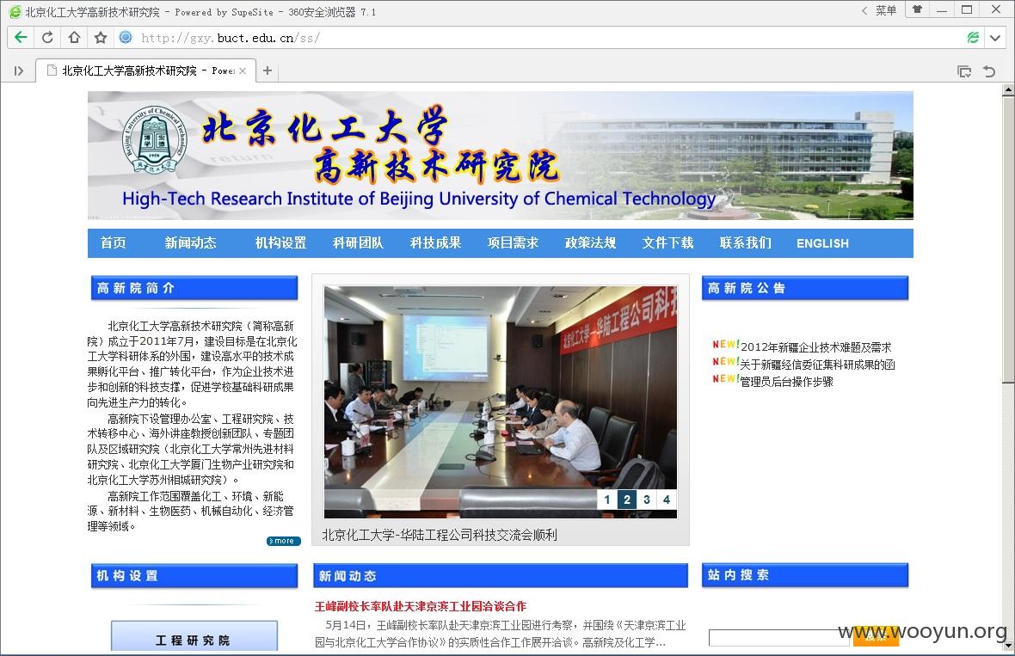
Task: Show slide 1 in the photo slideshow
Action: pyautogui.click(x=606, y=500)
